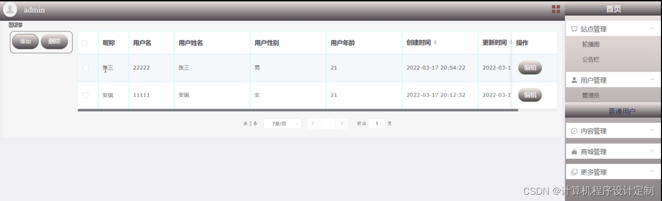Click the admin username text
This screenshot has width=662, height=201.
[x=34, y=10]
